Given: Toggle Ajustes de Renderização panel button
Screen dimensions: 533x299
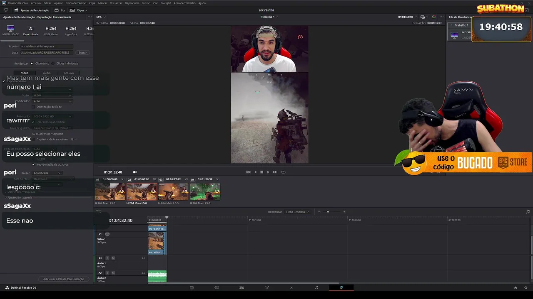Looking at the screenshot, I should click(x=32, y=10).
